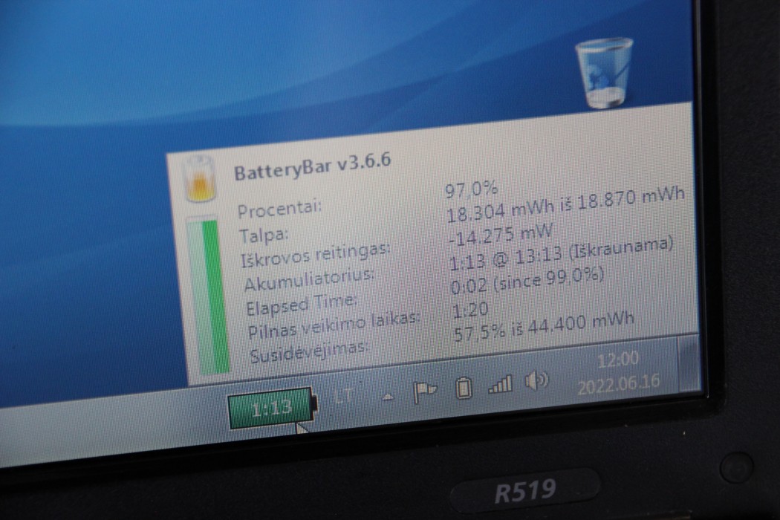Click the 57,5% iš 44.400 mWh value
The width and height of the screenshot is (780, 520).
pyautogui.click(x=544, y=328)
